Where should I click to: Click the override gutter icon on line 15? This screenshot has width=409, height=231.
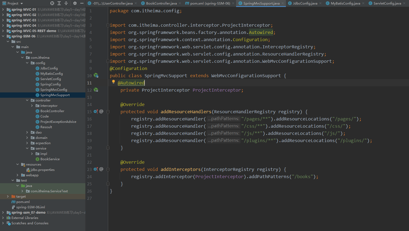[x=96, y=112]
